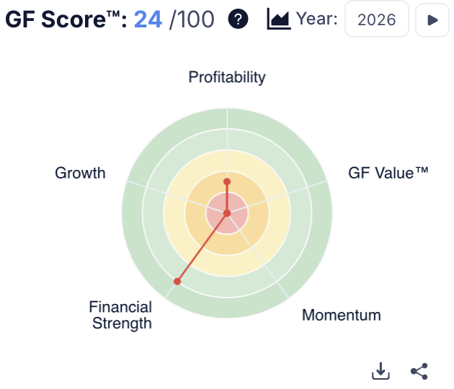
Task: Play the year-by-year score animation
Action: pyautogui.click(x=432, y=19)
